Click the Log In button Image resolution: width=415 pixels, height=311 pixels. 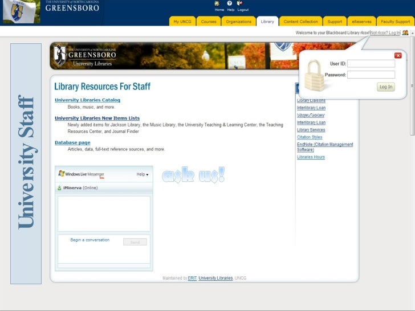point(386,87)
